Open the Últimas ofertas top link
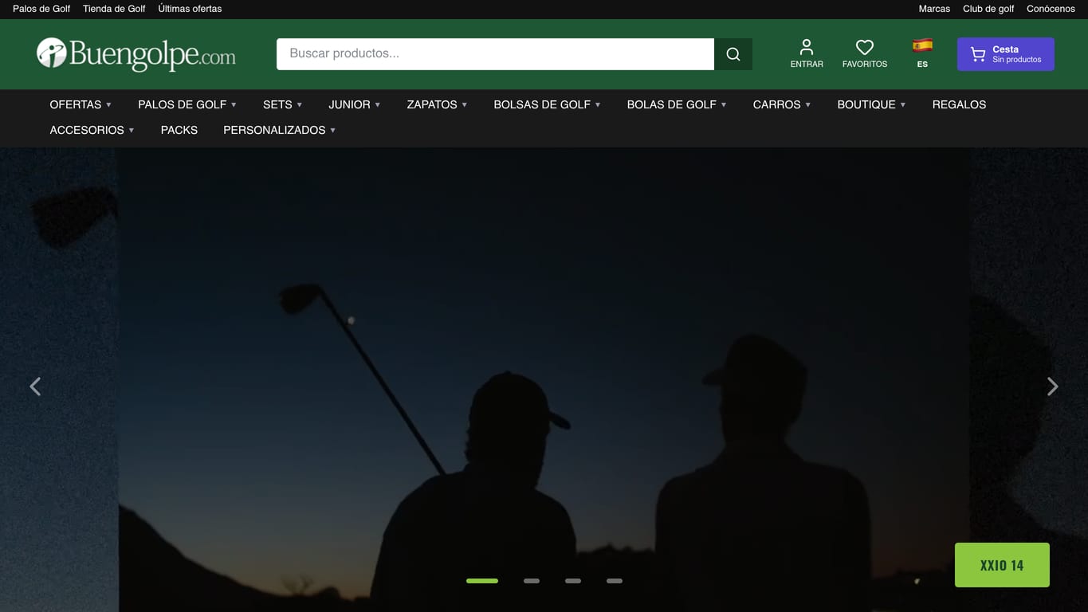 coord(190,9)
